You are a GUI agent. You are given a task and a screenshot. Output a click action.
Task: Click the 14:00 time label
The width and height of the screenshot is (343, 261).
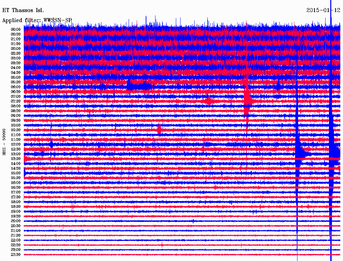16,164
